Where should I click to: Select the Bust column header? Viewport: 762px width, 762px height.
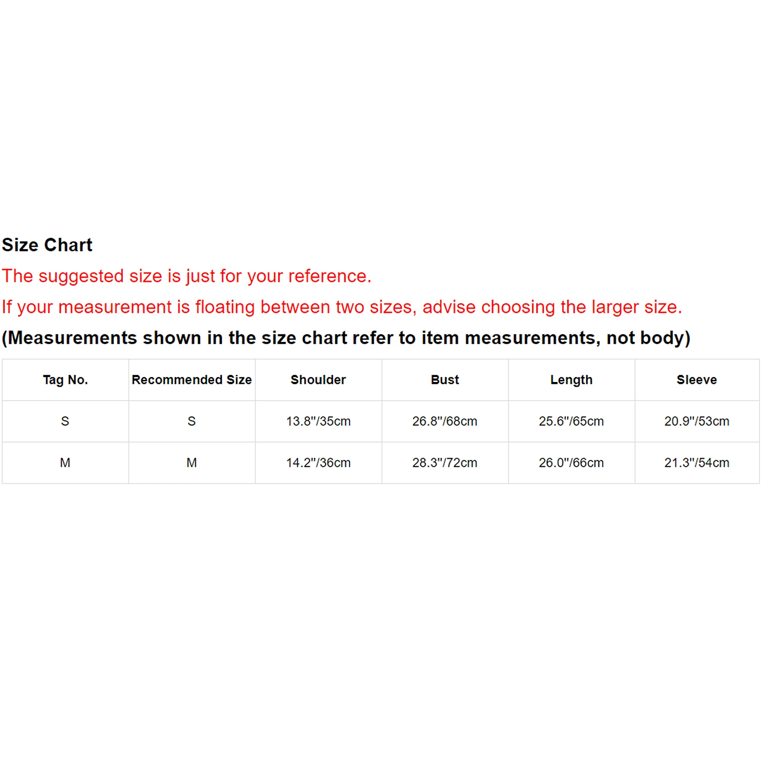pos(445,380)
